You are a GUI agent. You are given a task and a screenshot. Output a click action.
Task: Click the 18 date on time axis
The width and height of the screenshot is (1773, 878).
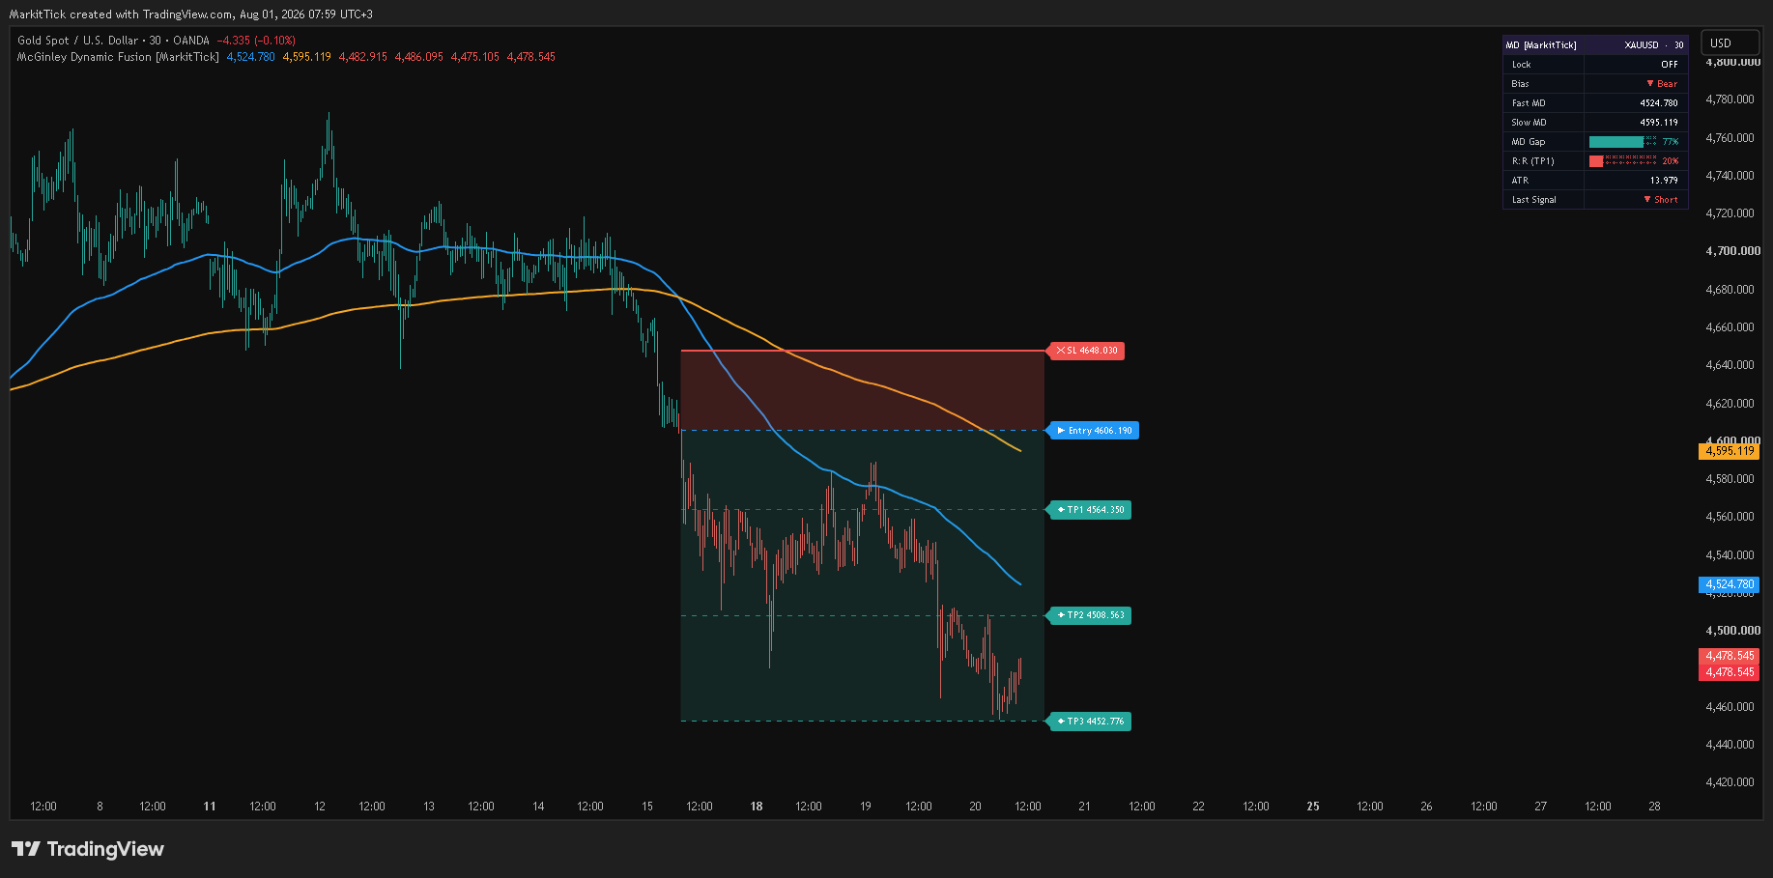coord(757,807)
